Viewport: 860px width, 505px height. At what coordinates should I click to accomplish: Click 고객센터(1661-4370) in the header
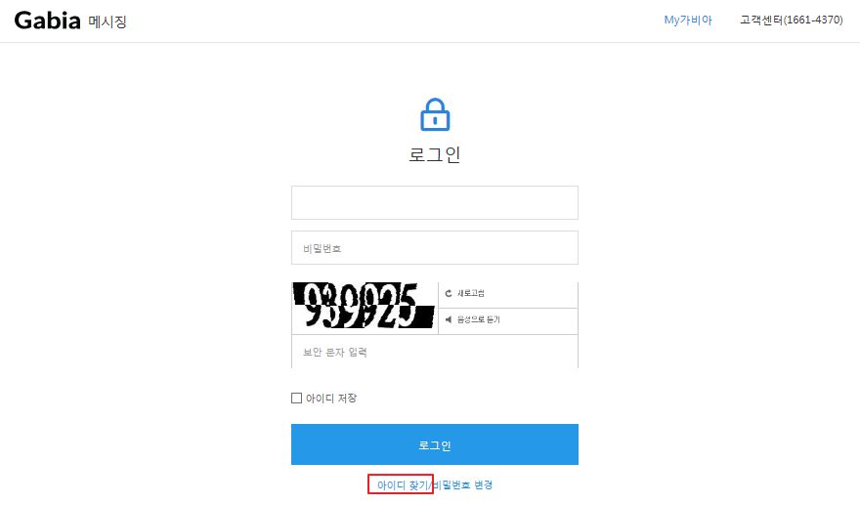(791, 20)
